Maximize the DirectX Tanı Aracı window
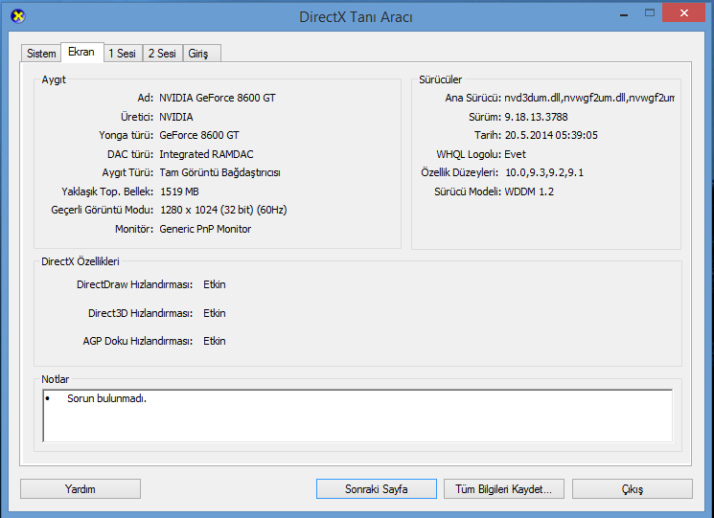The height and width of the screenshot is (518, 714). pyautogui.click(x=650, y=12)
